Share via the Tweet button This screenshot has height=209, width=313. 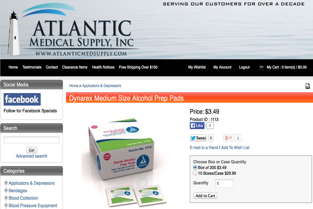pos(198,138)
